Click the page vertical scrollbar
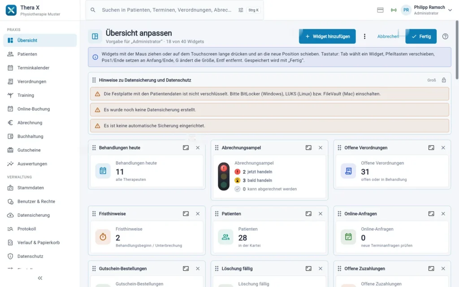 (457, 50)
